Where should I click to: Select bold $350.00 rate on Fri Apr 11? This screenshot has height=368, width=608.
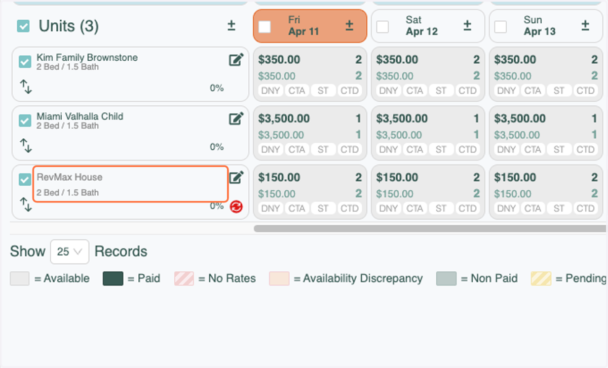click(x=279, y=60)
